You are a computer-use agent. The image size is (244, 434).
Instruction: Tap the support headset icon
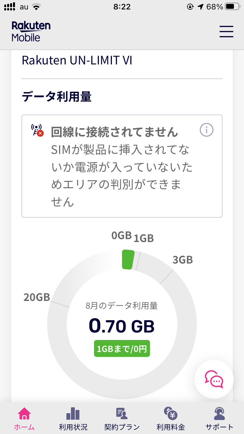point(219,413)
